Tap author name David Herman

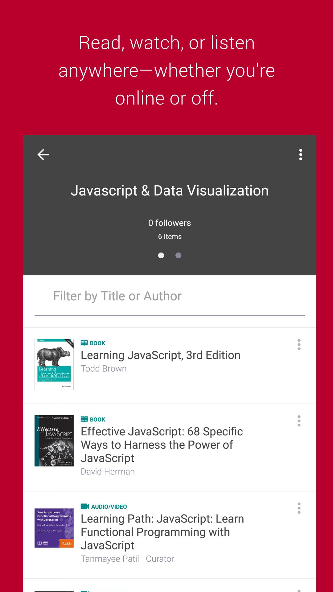(x=108, y=472)
